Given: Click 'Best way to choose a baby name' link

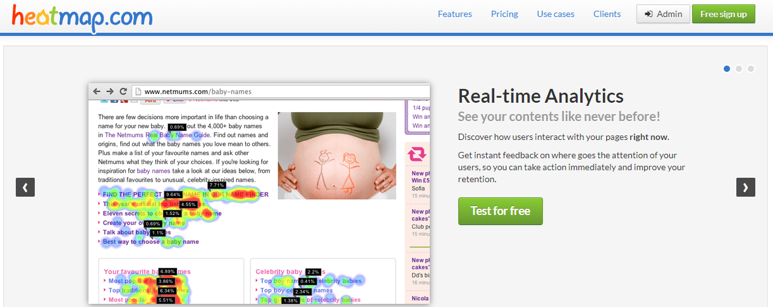Looking at the screenshot, I should click(150, 241).
